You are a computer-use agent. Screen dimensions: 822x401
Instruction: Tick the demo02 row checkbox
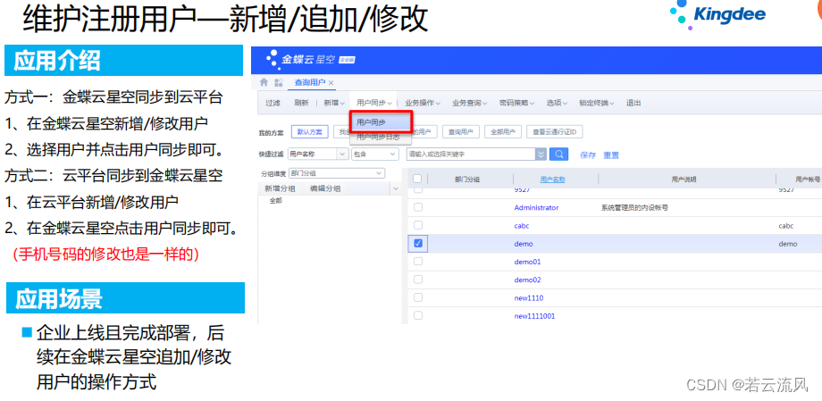click(x=418, y=280)
